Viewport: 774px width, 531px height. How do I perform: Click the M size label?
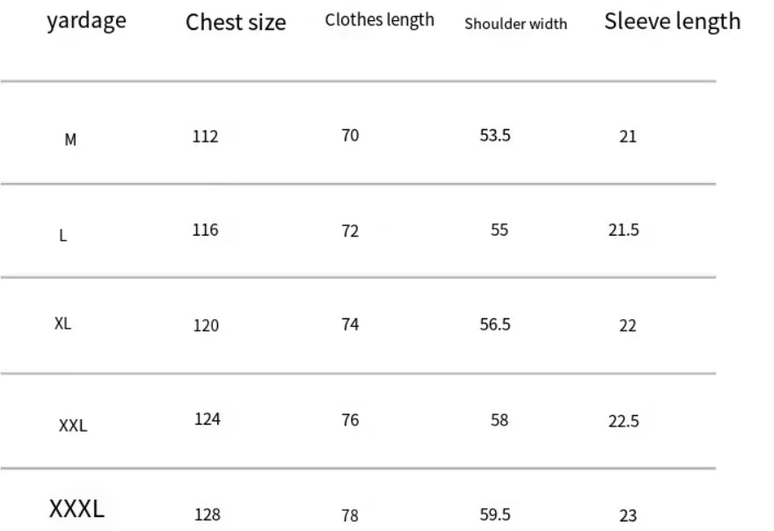(70, 139)
